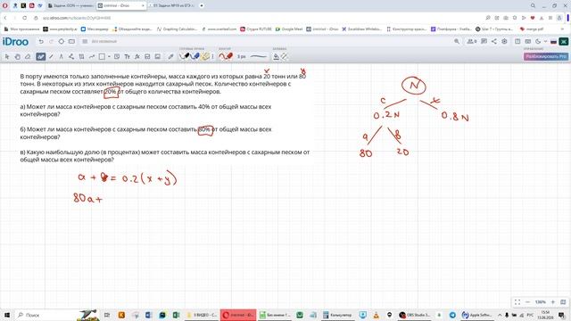Select the table grid tool
The height and width of the screenshot is (321, 571).
tap(81, 56)
